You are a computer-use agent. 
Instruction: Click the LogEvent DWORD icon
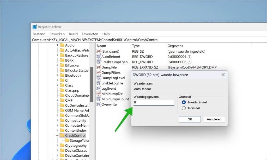tap(99, 88)
